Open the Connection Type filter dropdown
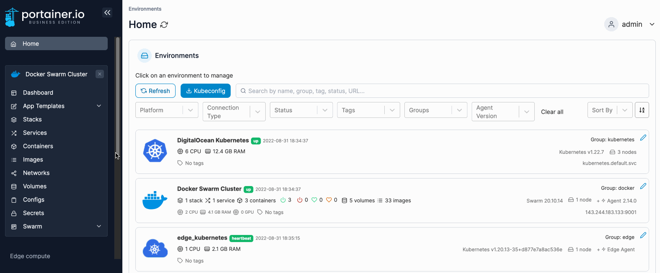660x273 pixels. [234, 112]
